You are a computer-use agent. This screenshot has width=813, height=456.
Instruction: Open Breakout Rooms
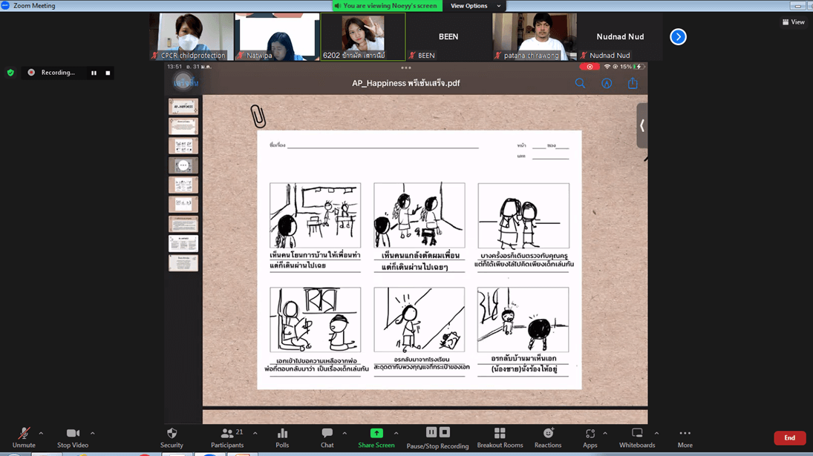tap(500, 437)
